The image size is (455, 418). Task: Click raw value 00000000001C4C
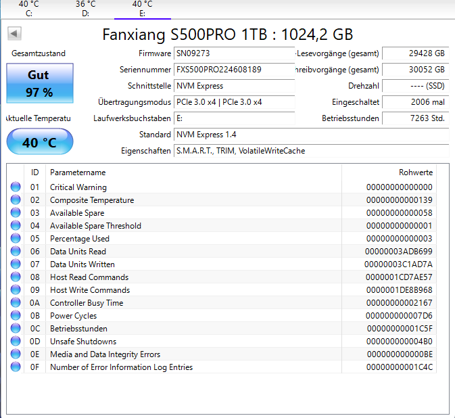coord(400,367)
